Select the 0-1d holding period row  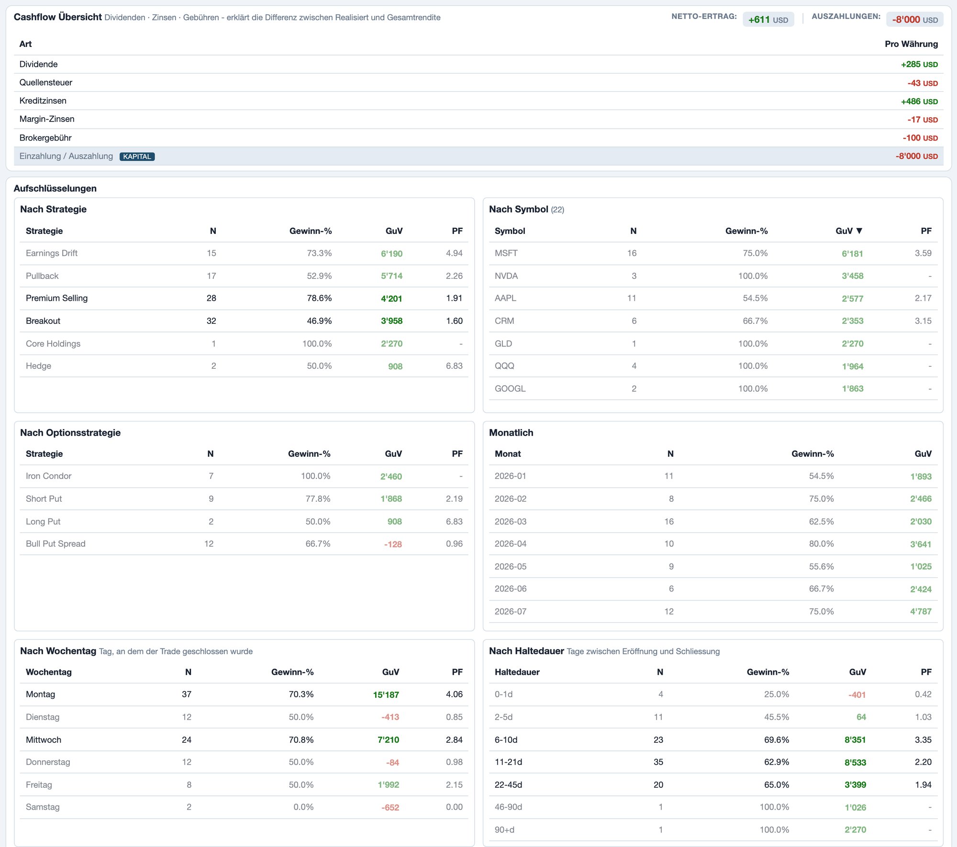tap(713, 694)
